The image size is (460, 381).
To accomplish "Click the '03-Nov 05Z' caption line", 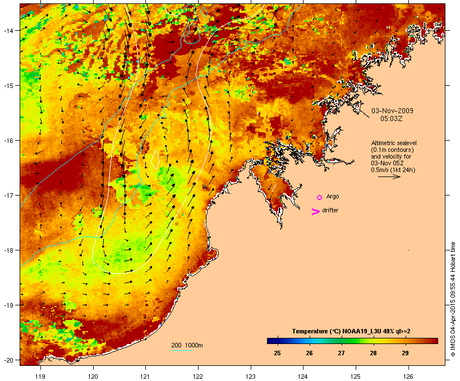I will coord(387,163).
